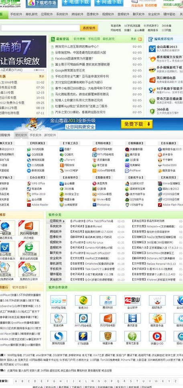This screenshot has height=388, width=183.
Task: Select the 最新资讯 tab
Action: (63, 39)
